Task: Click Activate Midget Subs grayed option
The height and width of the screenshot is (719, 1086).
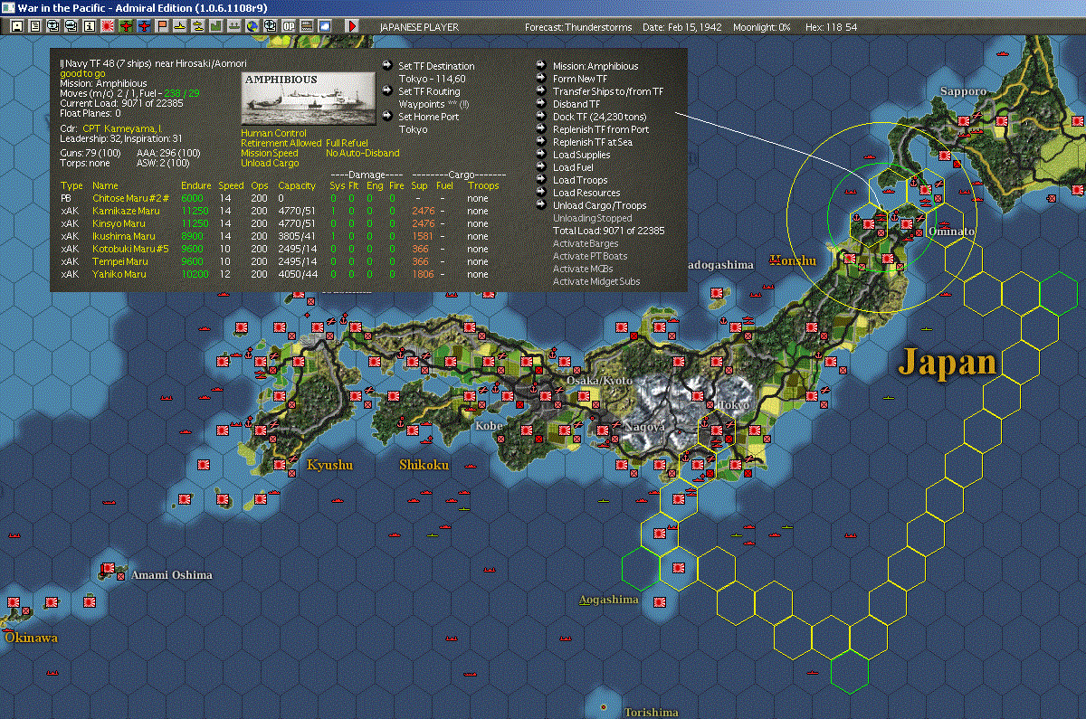Action: (596, 281)
